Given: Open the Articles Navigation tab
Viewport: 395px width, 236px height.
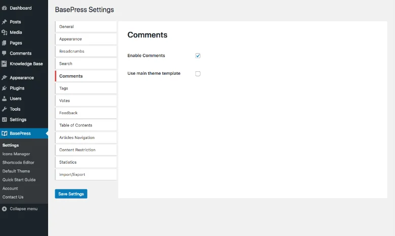Looking at the screenshot, I should [86, 137].
